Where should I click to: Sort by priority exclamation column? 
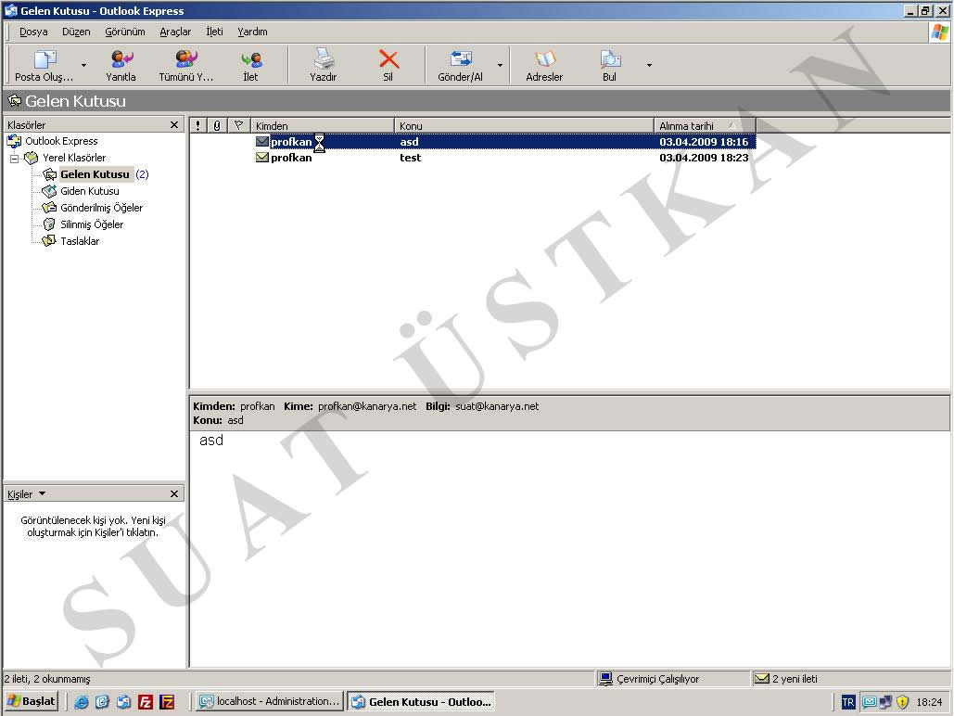tap(197, 125)
